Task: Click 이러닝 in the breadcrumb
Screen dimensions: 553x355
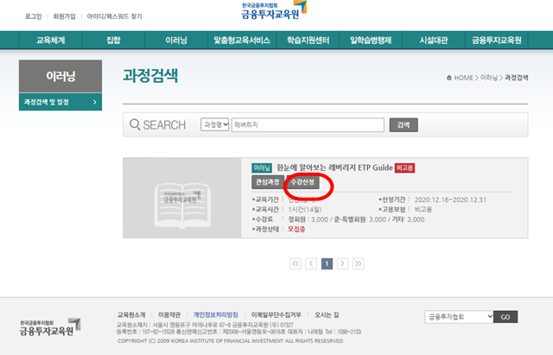Action: 489,78
